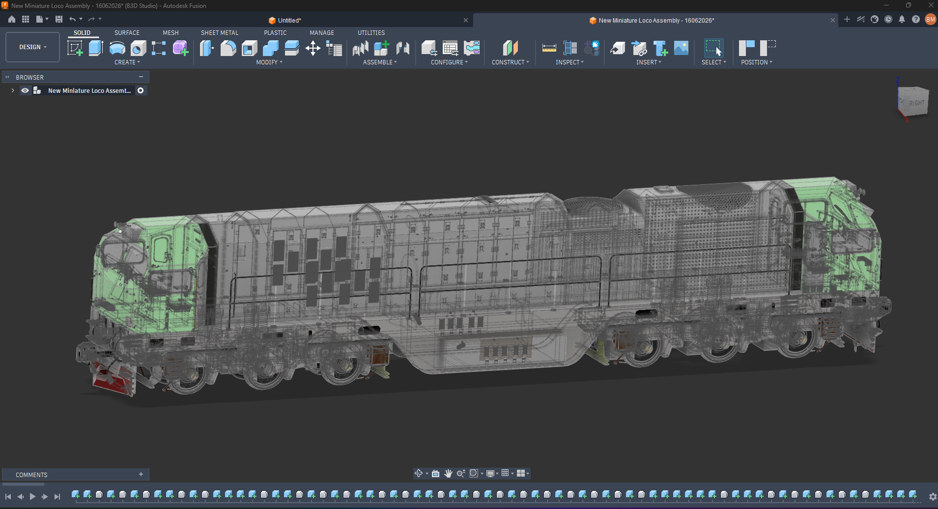938x509 pixels.
Task: Click the Offset Plane construct icon
Action: pyautogui.click(x=511, y=48)
